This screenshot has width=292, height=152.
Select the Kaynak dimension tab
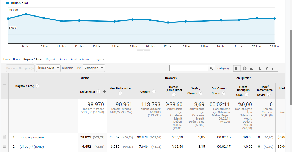[x=51, y=59]
